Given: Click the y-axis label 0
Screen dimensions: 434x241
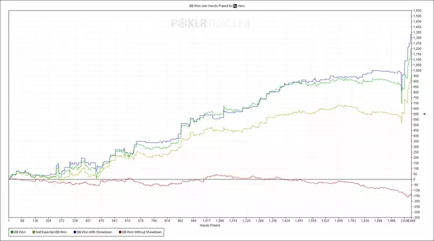Looking at the screenshot, I should click(x=414, y=180).
